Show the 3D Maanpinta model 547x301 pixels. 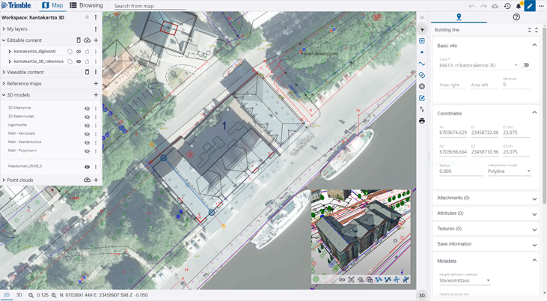[x=88, y=109]
